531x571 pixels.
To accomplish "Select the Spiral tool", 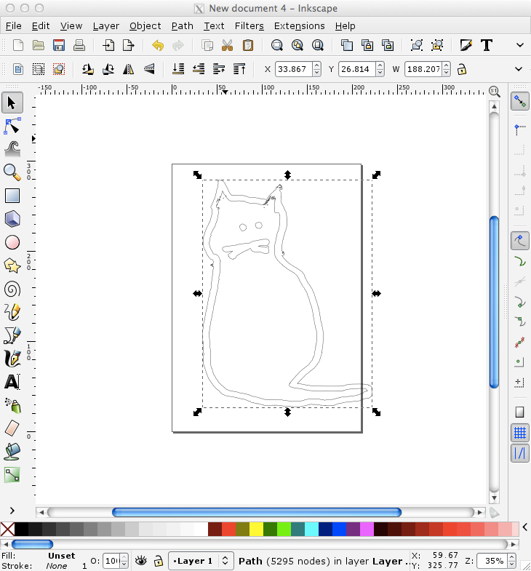I will (12, 290).
